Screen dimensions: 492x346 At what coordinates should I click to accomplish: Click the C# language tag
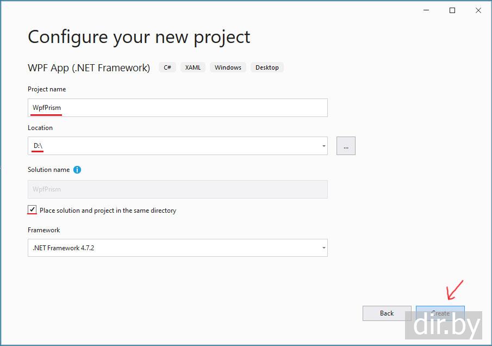tap(167, 67)
